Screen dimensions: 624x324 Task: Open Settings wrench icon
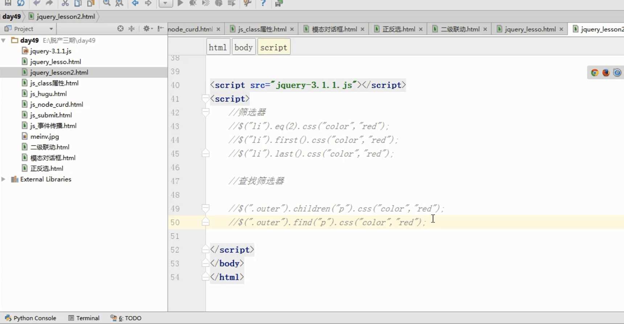[247, 3]
